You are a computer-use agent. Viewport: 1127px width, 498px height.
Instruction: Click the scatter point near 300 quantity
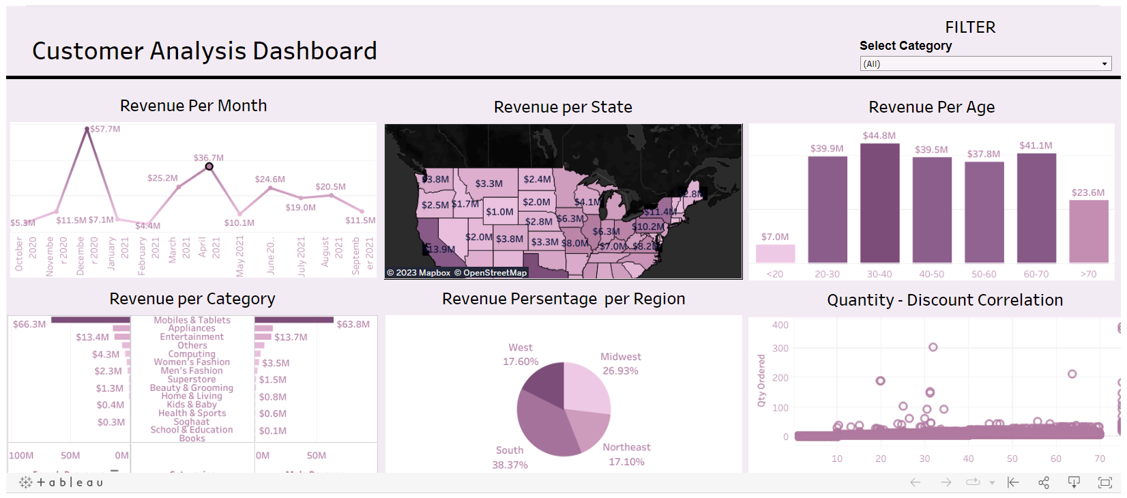click(933, 347)
